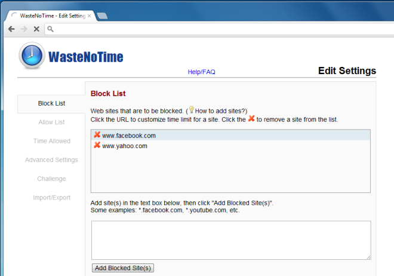Remove www.yahoo.com with its red X

[x=97, y=145]
